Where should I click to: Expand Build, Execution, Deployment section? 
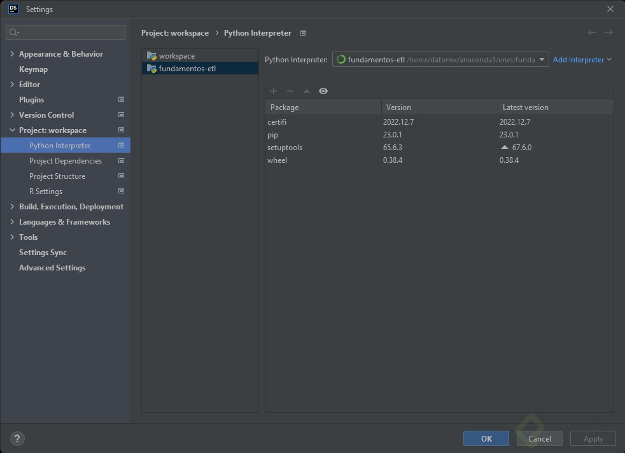(x=12, y=206)
